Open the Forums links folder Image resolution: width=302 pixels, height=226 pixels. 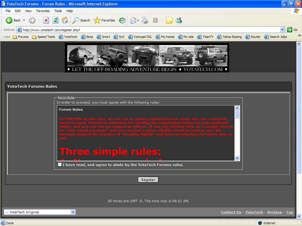pyautogui.click(x=20, y=37)
